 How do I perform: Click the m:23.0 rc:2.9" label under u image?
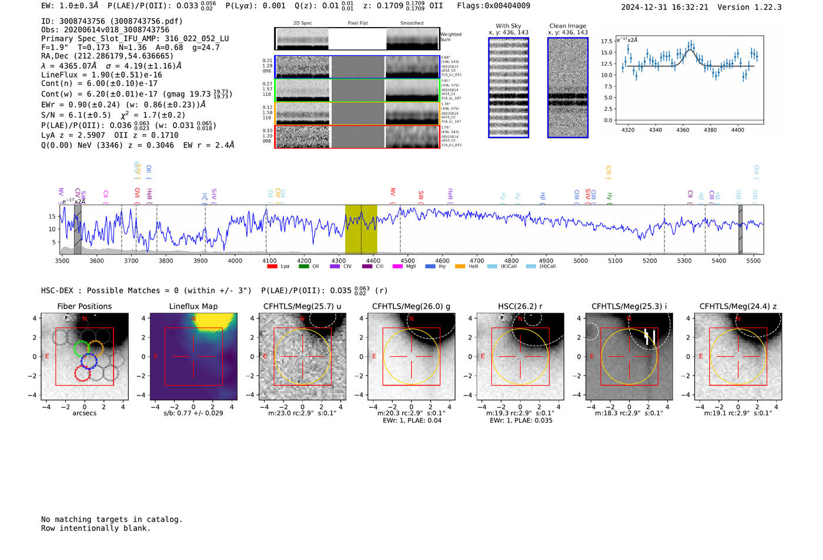coord(302,413)
